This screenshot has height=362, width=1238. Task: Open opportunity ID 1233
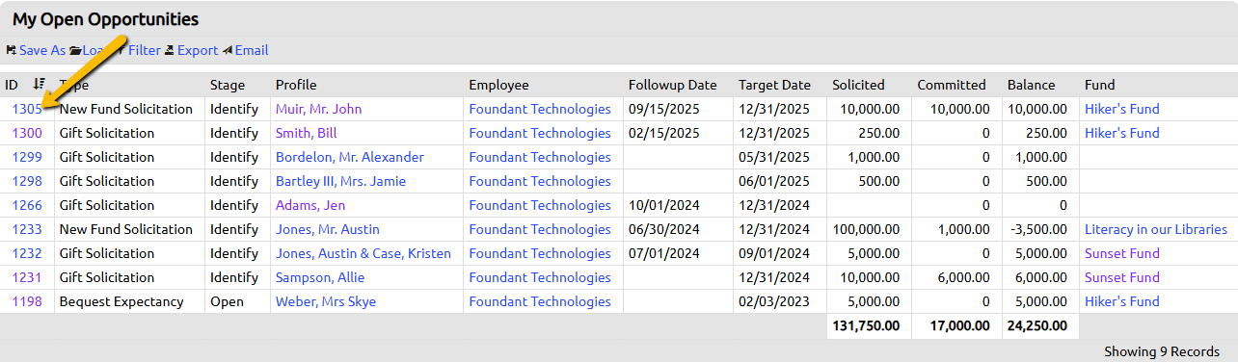pyautogui.click(x=27, y=229)
